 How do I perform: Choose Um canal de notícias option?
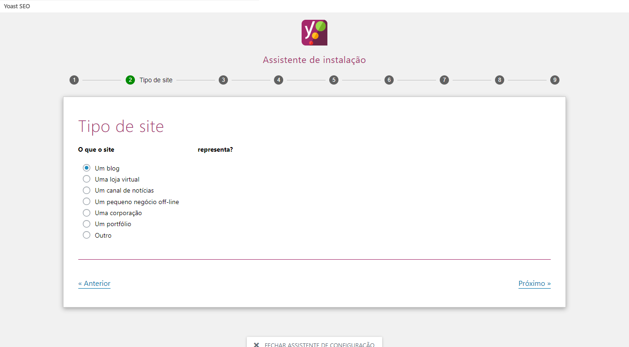87,190
